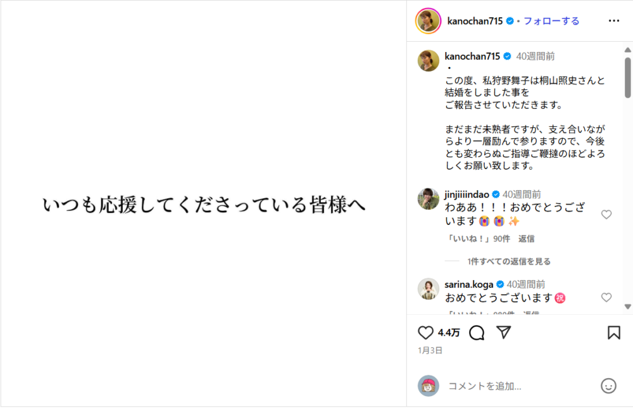Share the post with the paper plane icon
Viewport: 633px width, 408px height.
point(503,333)
